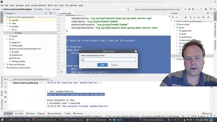Image resolution: width=217 pixels, height=122 pixels.
Task: Expand the .idea folder
Action: (x=7, y=23)
